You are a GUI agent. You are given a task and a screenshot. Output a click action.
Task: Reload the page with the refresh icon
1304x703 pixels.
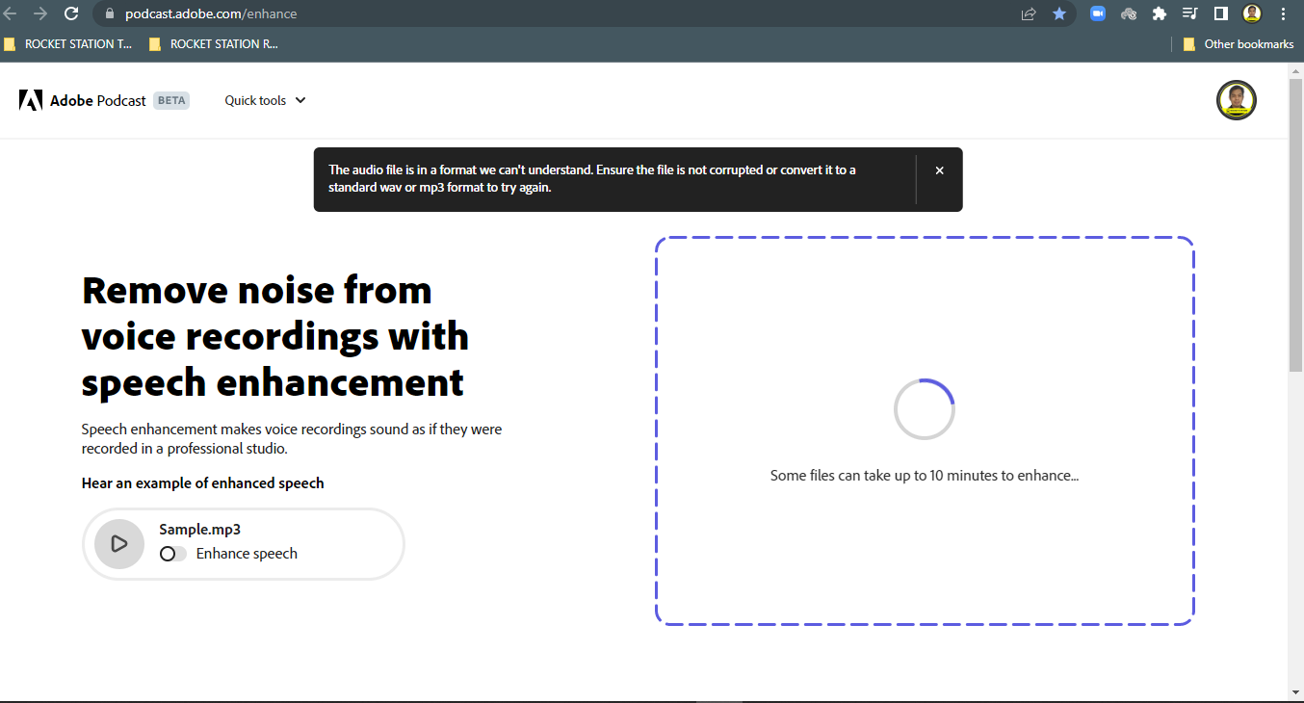click(71, 13)
